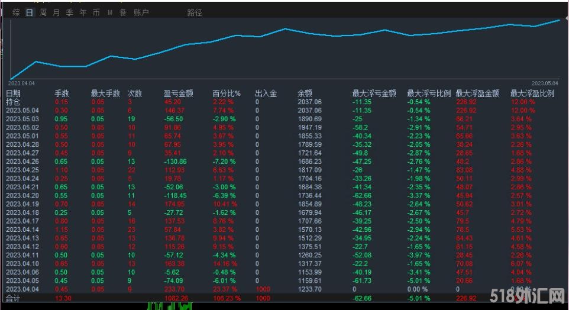Viewport: 569px width, 310px height.
Task: Select the 2023.04.17 date row
Action: [x=22, y=221]
